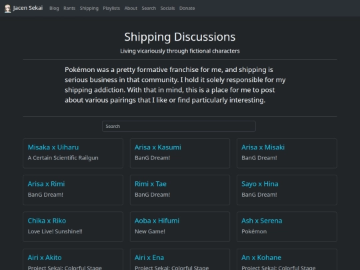Open the An x Kohane discussion

[261, 257]
